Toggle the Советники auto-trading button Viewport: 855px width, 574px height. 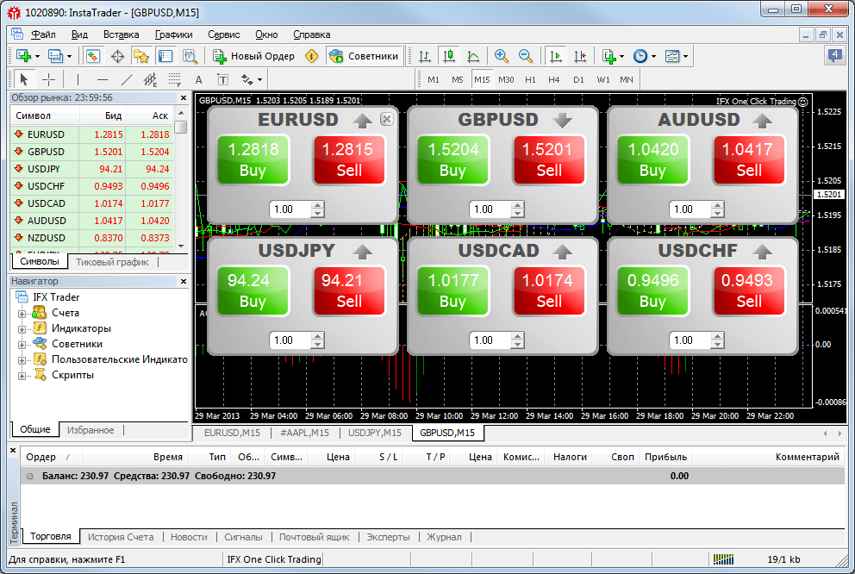click(364, 56)
